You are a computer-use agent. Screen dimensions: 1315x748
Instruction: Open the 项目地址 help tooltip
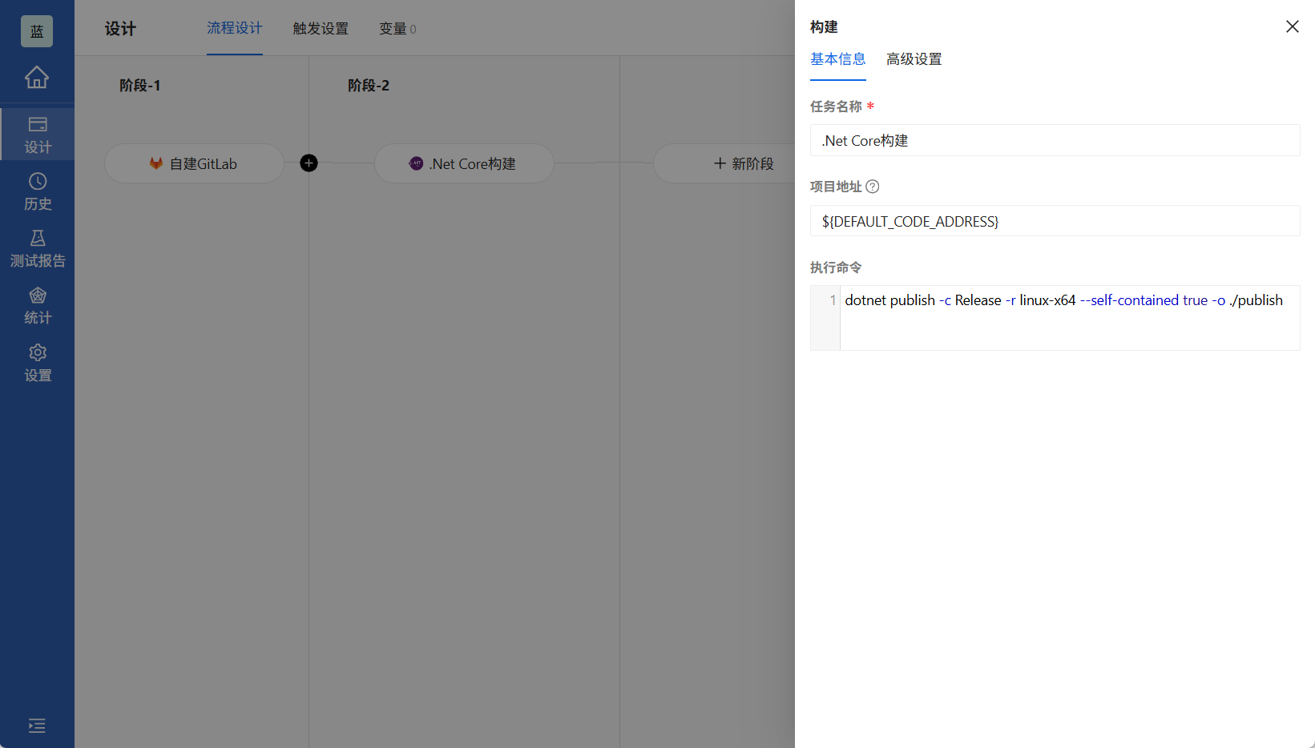(873, 186)
